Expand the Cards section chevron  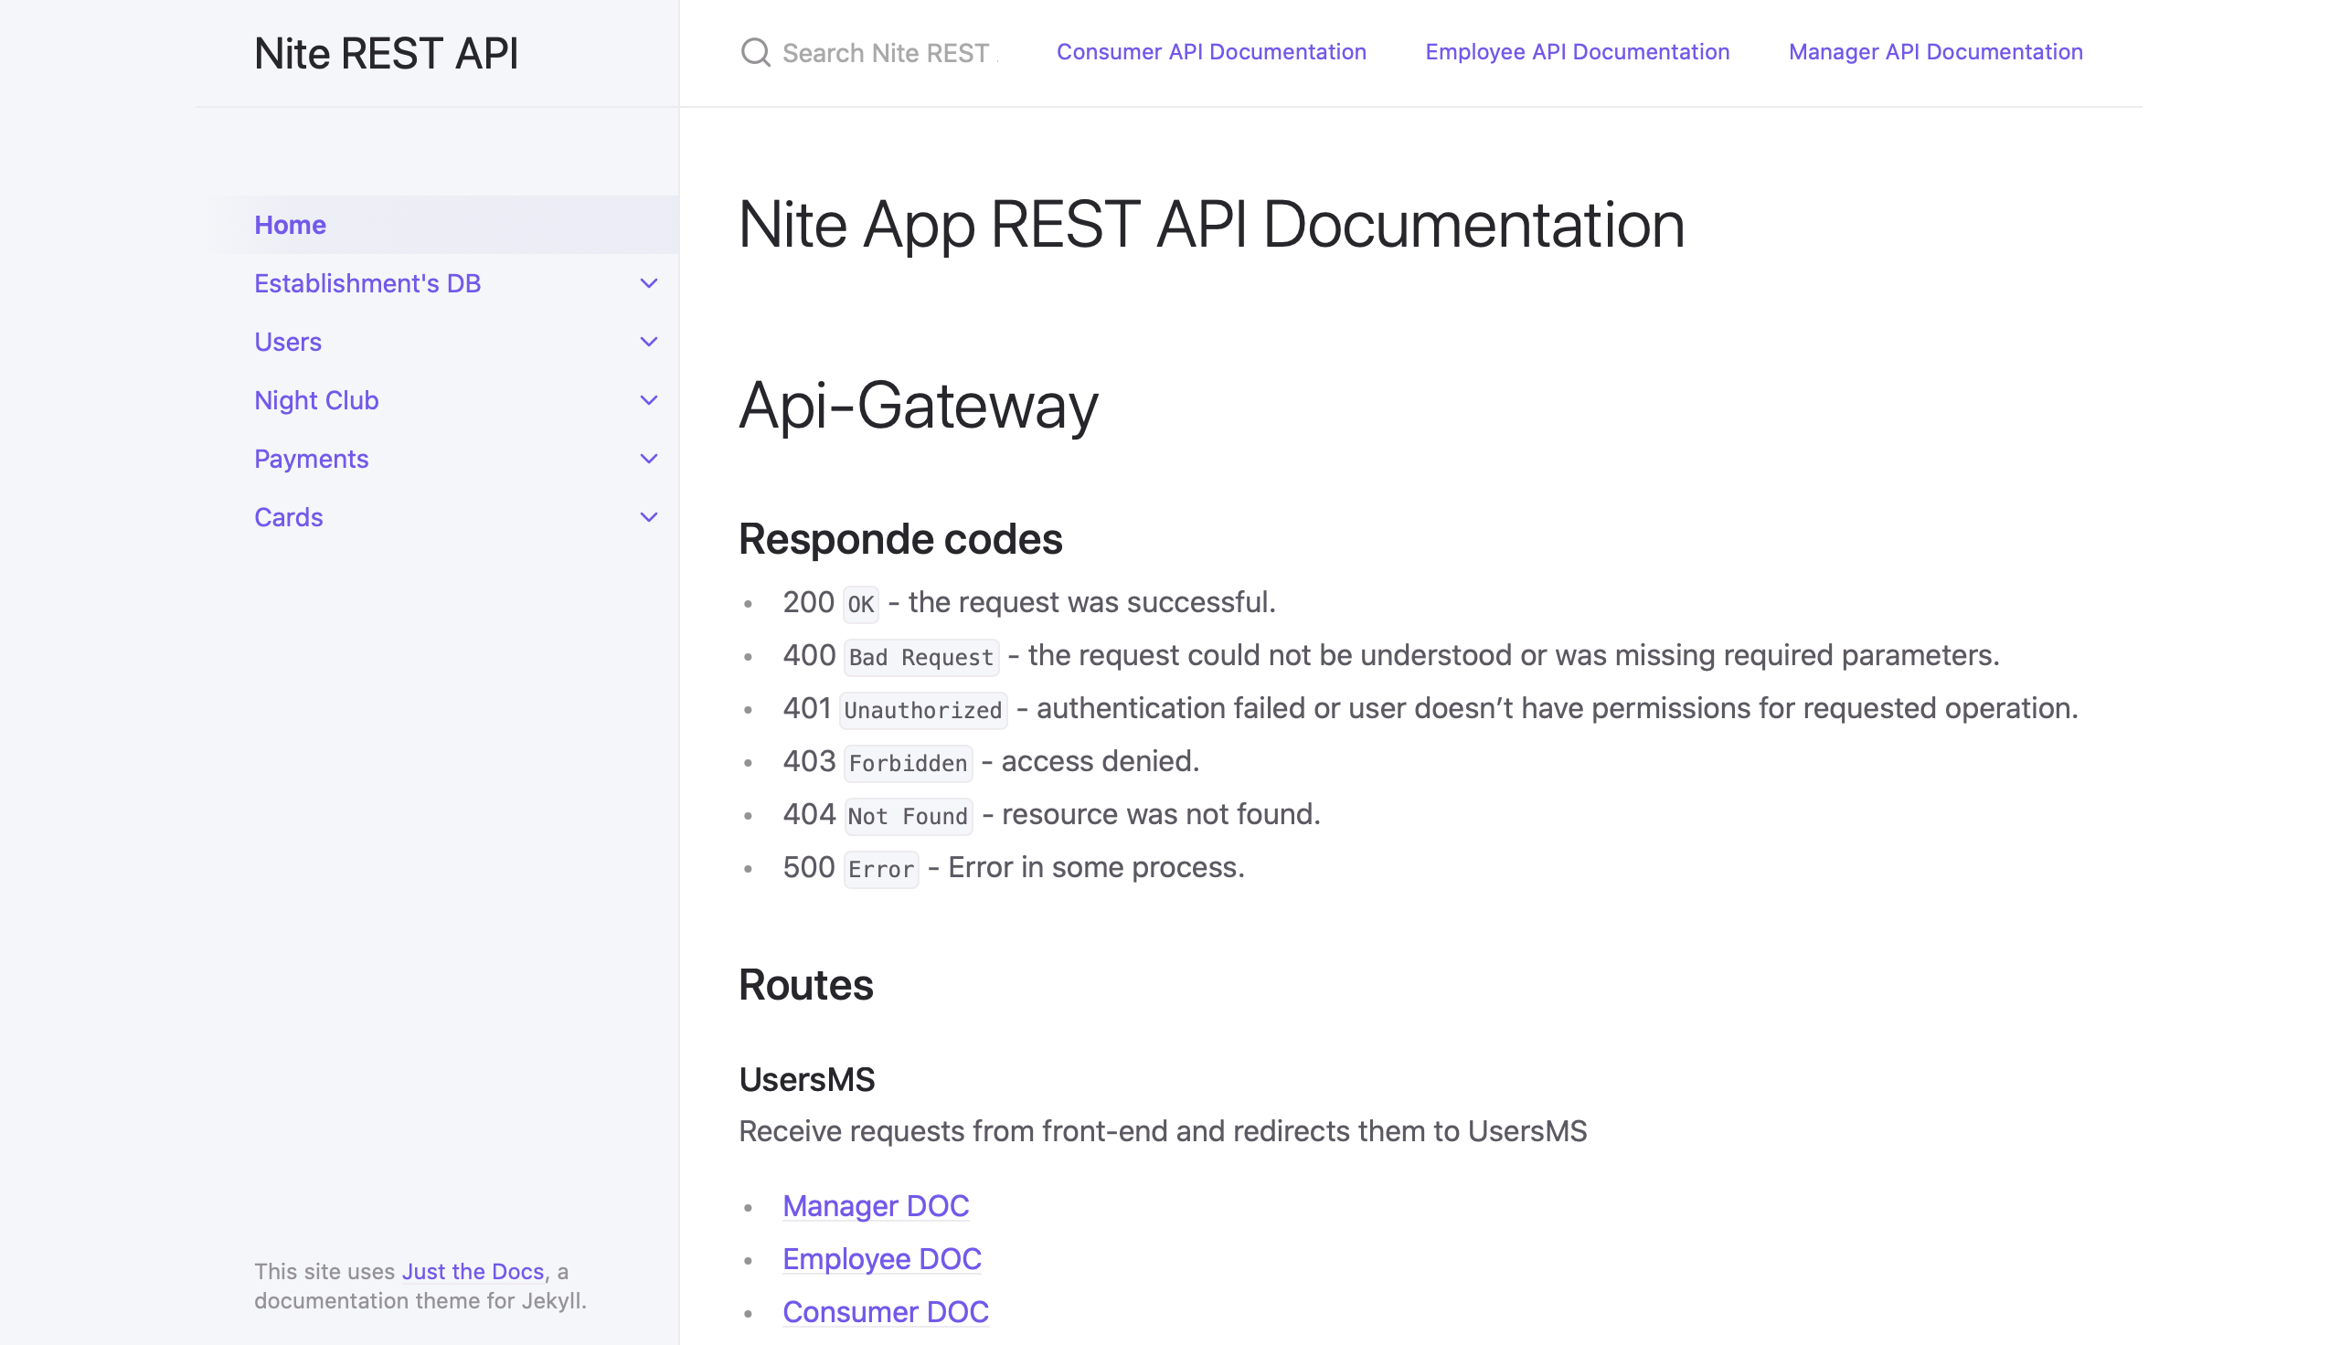pyautogui.click(x=648, y=517)
